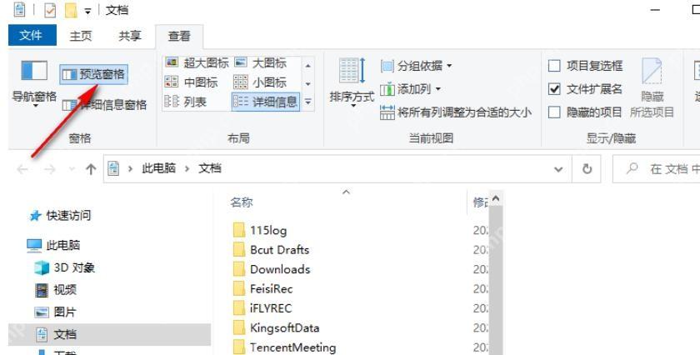700x355 pixels.
Task: Select Quick access (快速访问) in sidebar
Action: click(60, 216)
